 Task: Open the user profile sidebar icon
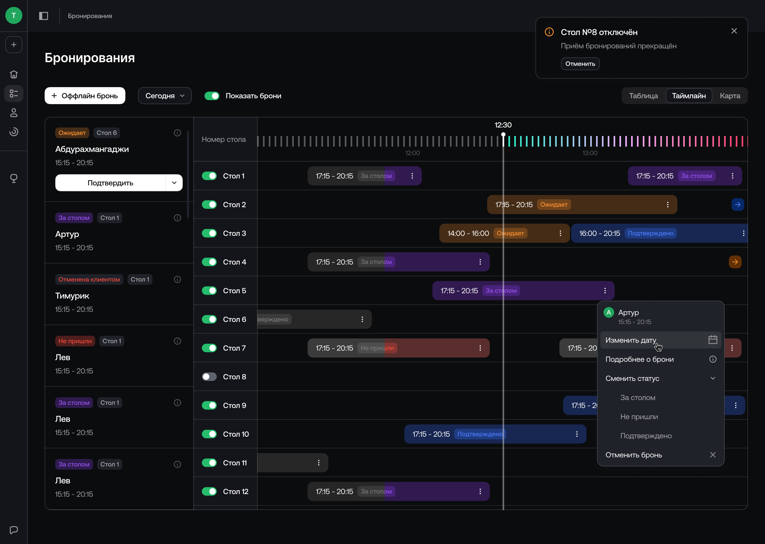pyautogui.click(x=14, y=113)
